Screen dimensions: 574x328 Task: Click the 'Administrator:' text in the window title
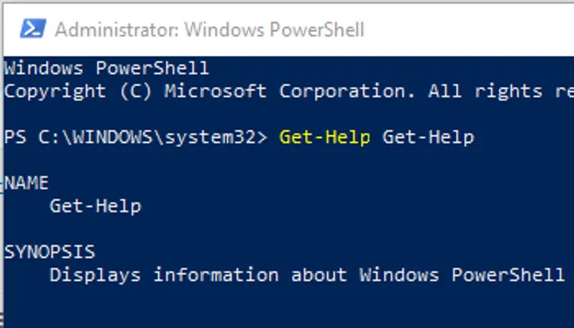(116, 30)
